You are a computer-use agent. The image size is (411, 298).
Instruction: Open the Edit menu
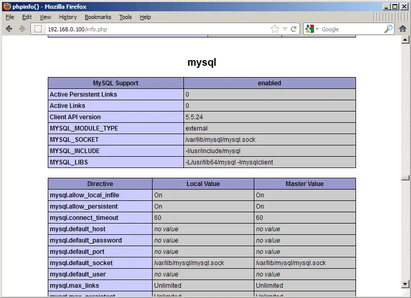[27, 17]
